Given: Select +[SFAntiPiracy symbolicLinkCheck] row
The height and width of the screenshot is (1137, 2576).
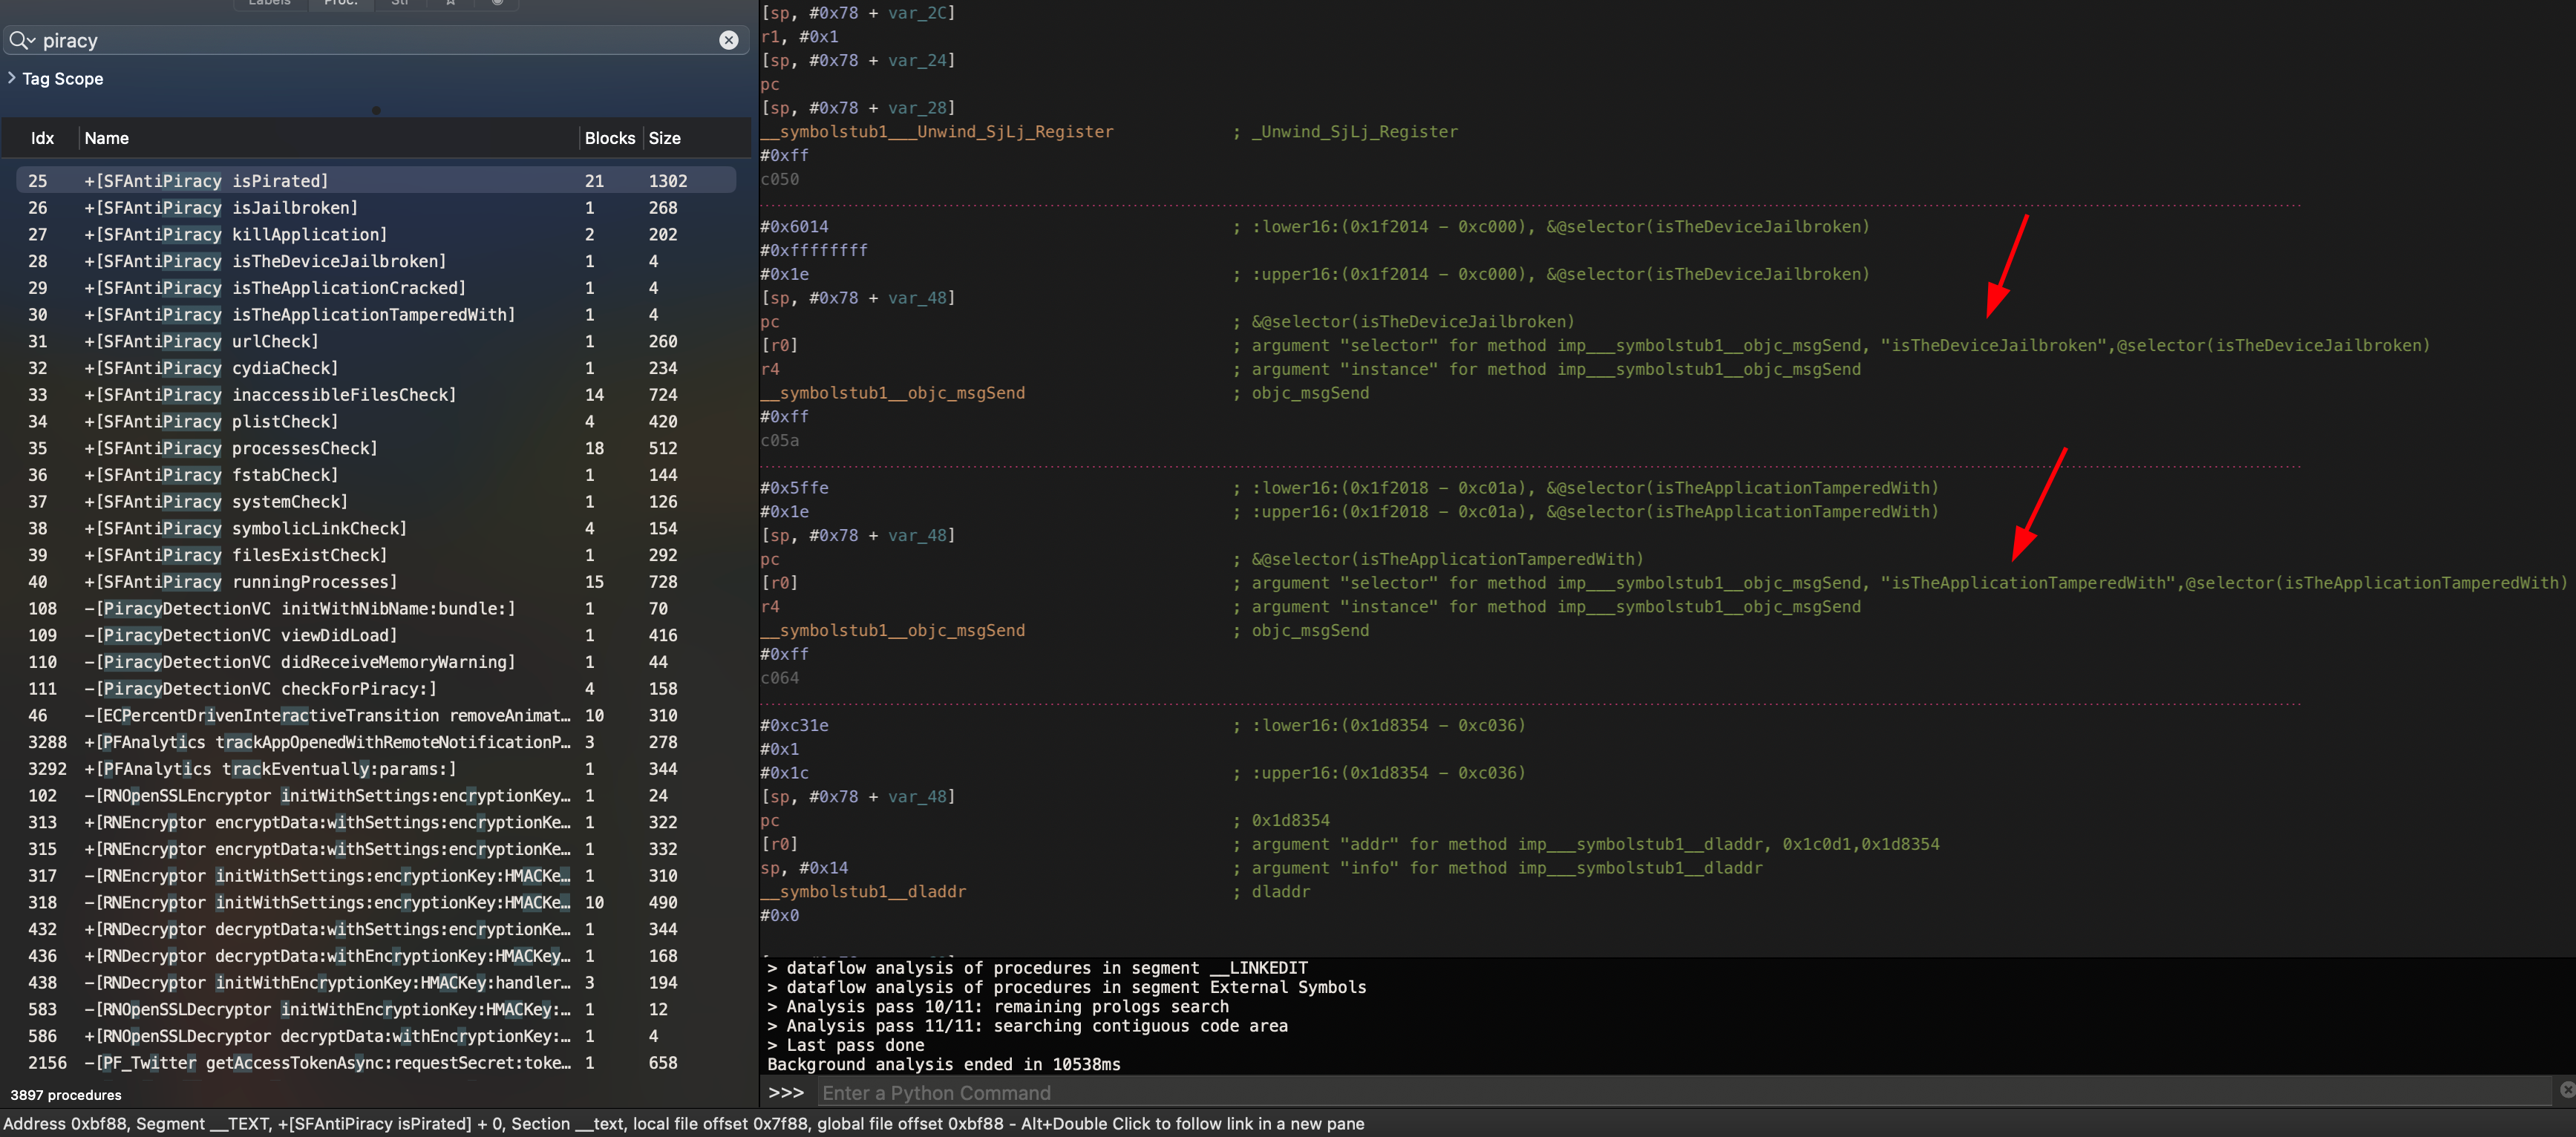Looking at the screenshot, I should 376,528.
